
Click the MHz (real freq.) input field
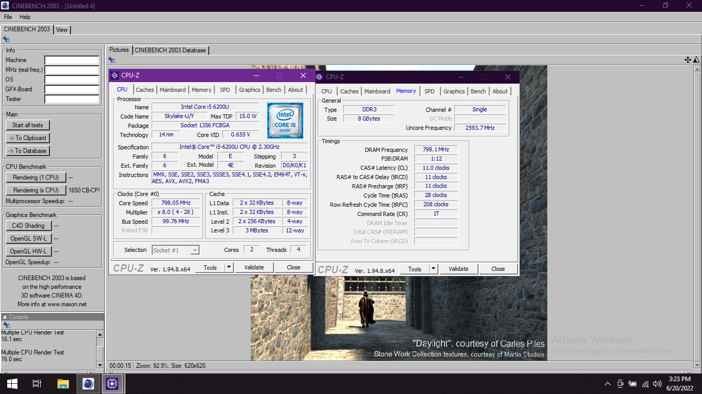pos(71,70)
